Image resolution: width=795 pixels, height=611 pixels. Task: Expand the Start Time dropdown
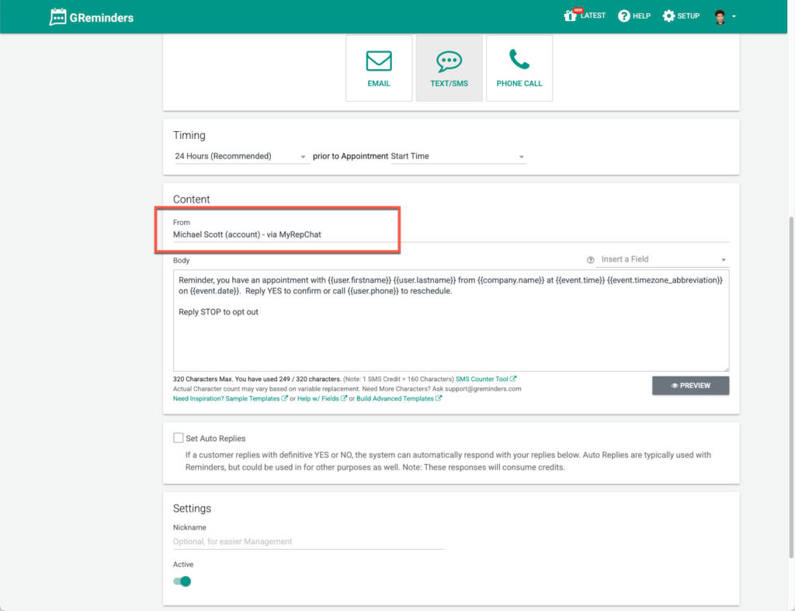coord(457,156)
